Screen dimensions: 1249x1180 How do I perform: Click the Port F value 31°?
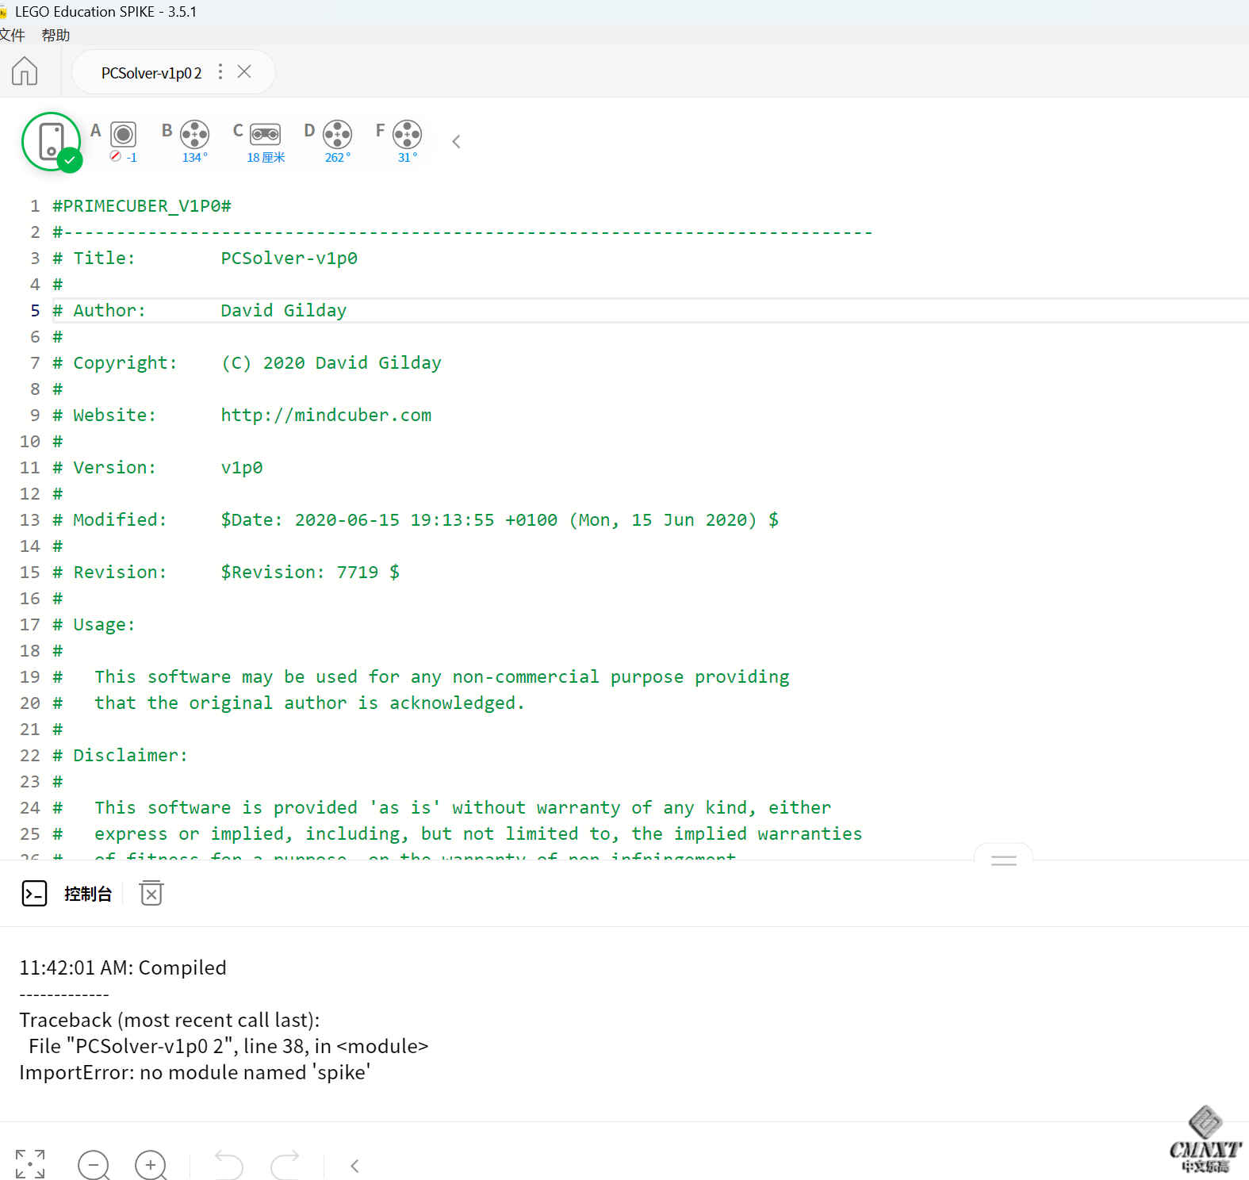pos(407,158)
